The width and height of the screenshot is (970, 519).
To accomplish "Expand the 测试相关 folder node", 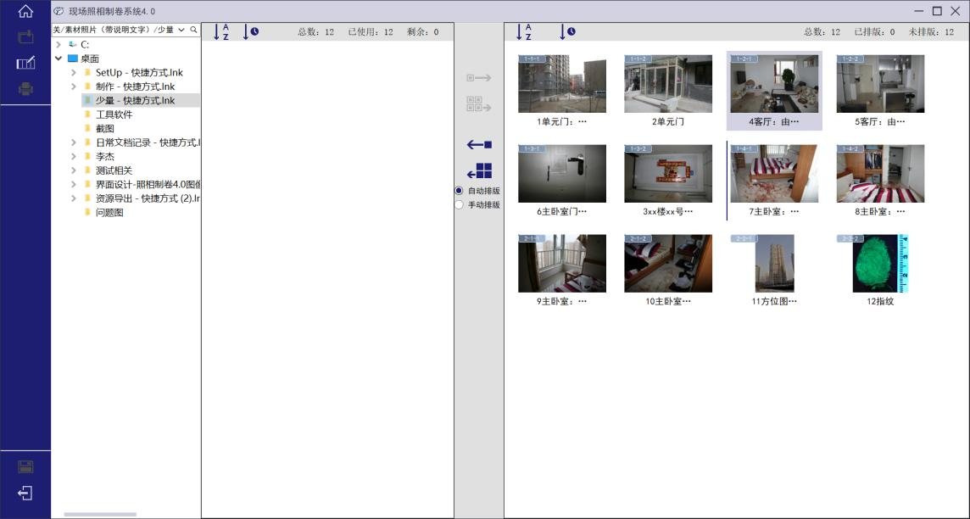I will [x=73, y=170].
